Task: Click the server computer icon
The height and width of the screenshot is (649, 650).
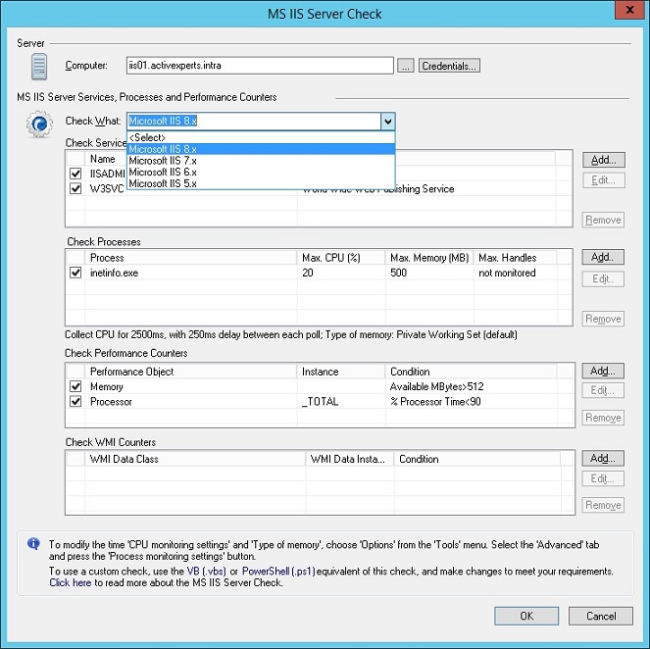Action: click(x=39, y=67)
